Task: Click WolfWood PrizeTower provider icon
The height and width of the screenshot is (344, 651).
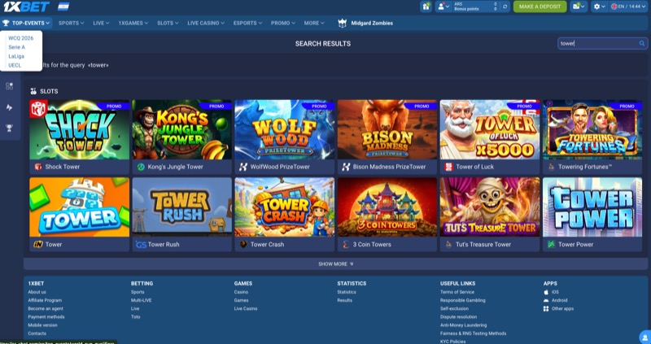Action: click(243, 167)
